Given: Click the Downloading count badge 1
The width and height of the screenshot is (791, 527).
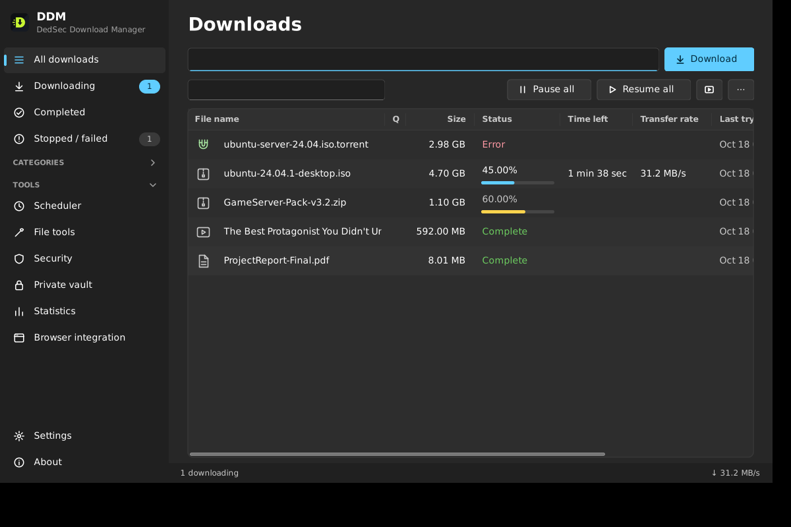Looking at the screenshot, I should pyautogui.click(x=150, y=86).
